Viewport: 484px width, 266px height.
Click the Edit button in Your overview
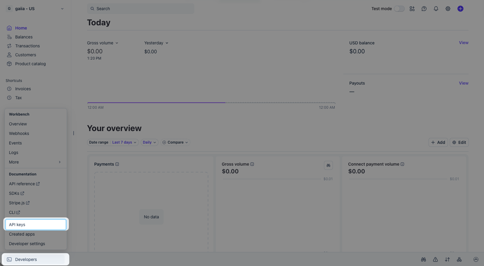pyautogui.click(x=459, y=142)
